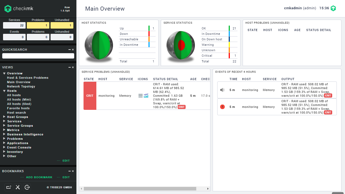345x194 pixels.
Task: Click the left scroll arrow of service problems
Action: tap(81, 189)
